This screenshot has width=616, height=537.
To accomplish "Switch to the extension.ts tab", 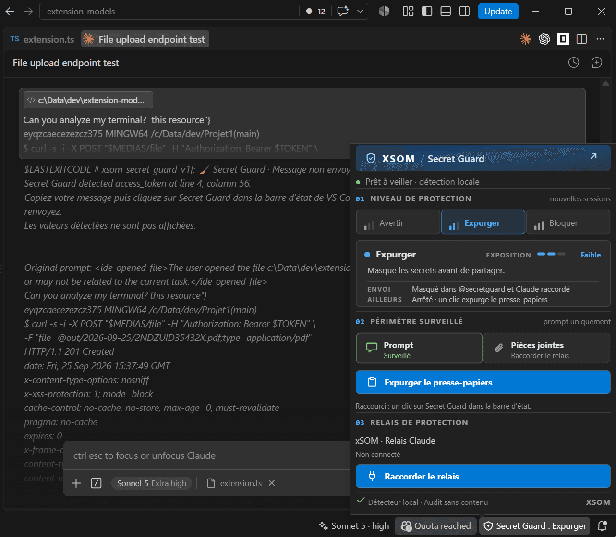I will coord(42,39).
